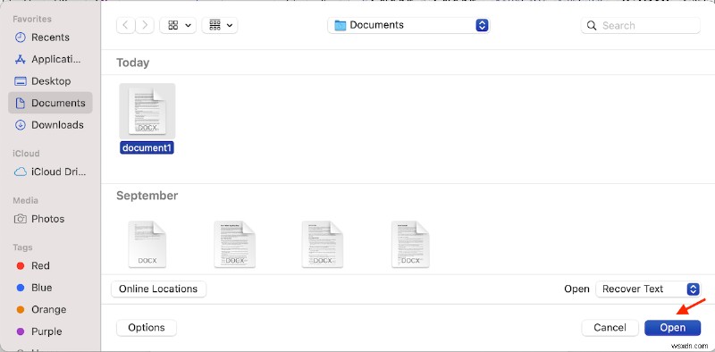The width and height of the screenshot is (715, 352).
Task: Click the Downloads arrow icon
Action: click(20, 125)
